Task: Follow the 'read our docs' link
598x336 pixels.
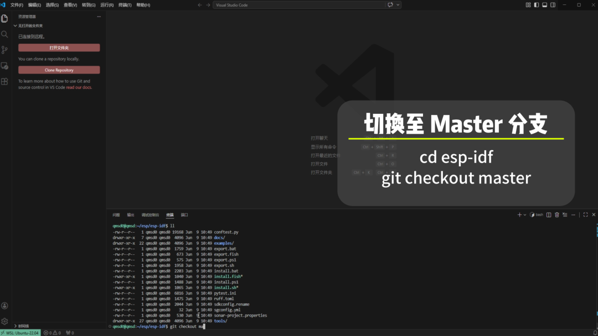Action: point(79,87)
